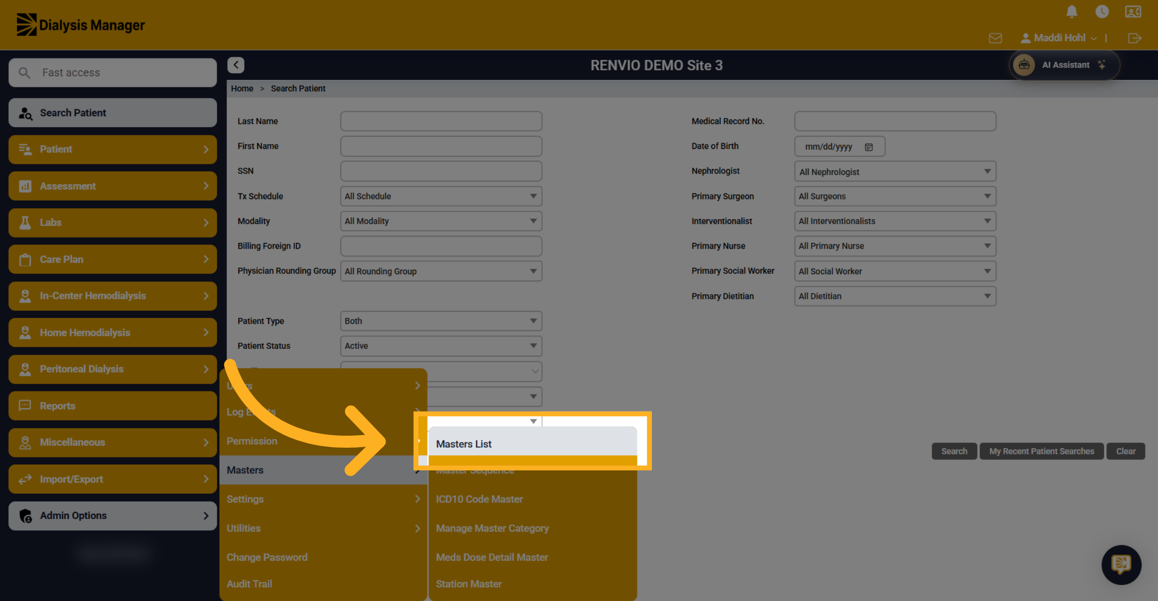Viewport: 1158px width, 601px height.
Task: Select ICD10 Code Master entry
Action: pyautogui.click(x=533, y=499)
